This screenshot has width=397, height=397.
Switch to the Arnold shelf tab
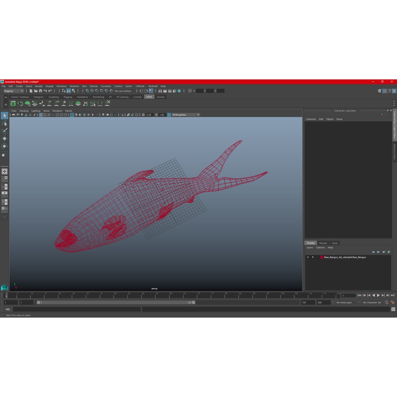click(161, 97)
